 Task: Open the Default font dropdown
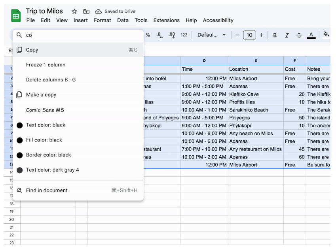tap(211, 35)
